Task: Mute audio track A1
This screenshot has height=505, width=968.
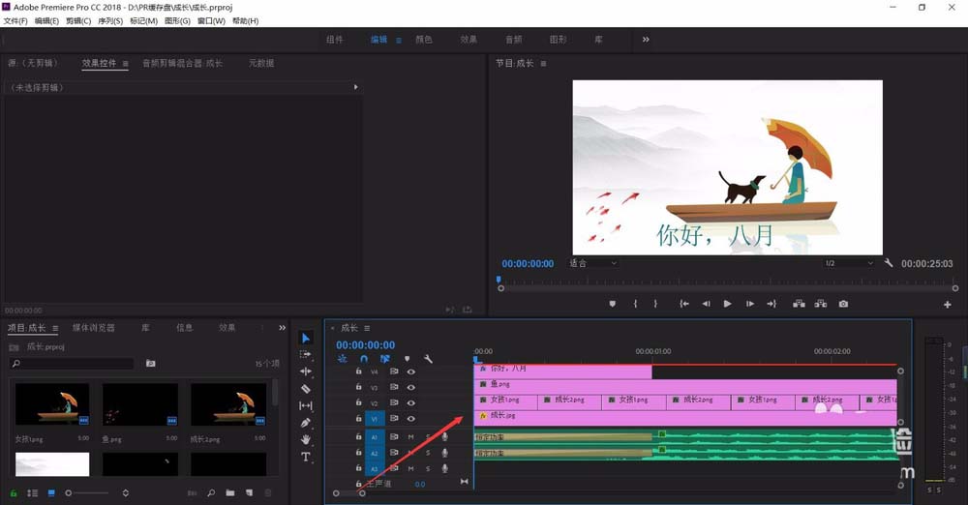Action: point(411,436)
